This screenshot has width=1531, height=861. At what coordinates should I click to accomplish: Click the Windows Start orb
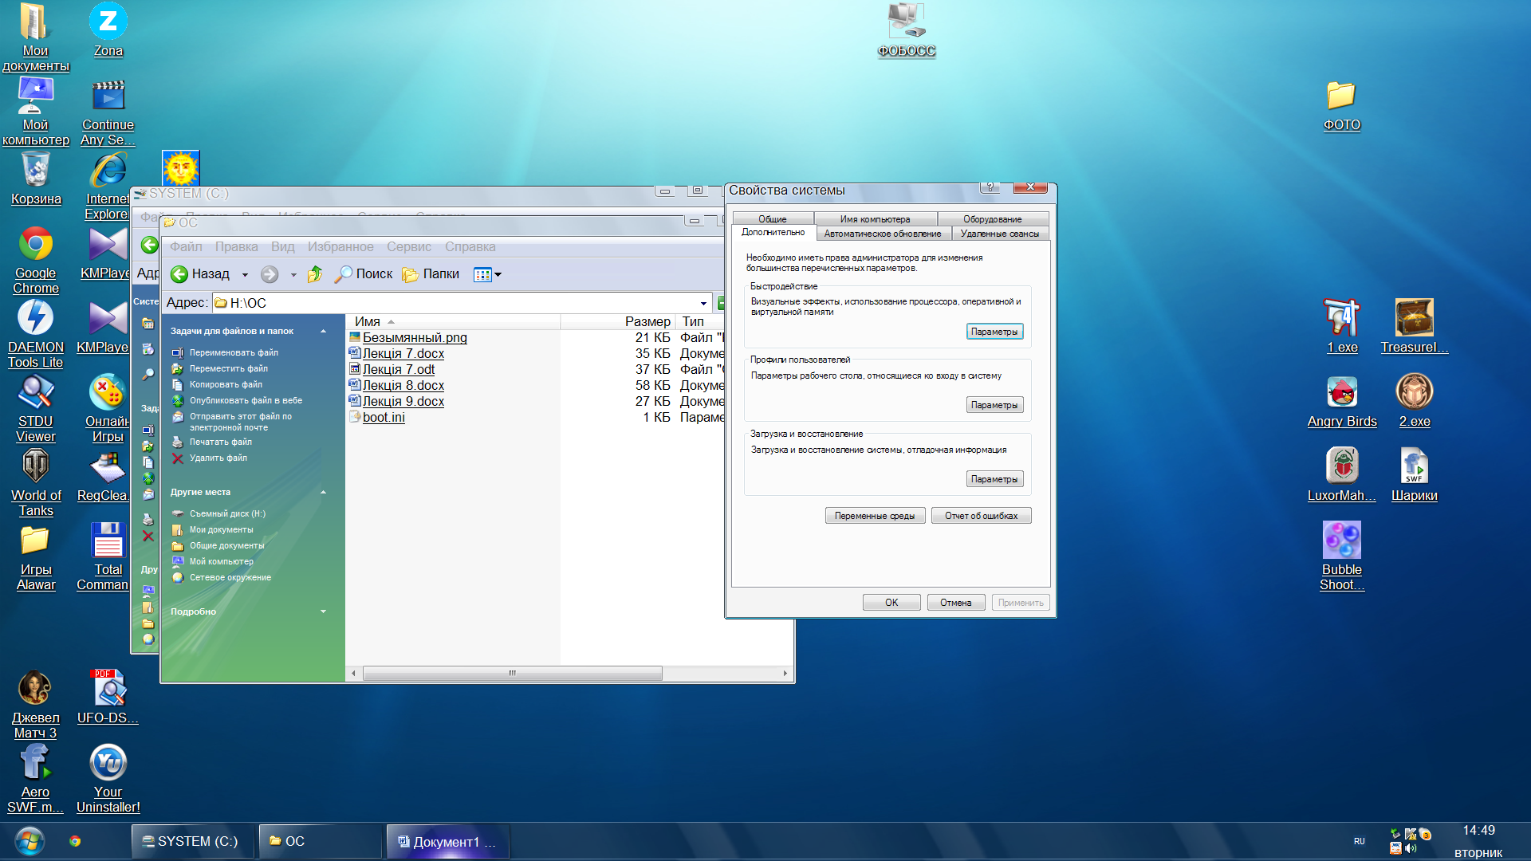pos(30,841)
